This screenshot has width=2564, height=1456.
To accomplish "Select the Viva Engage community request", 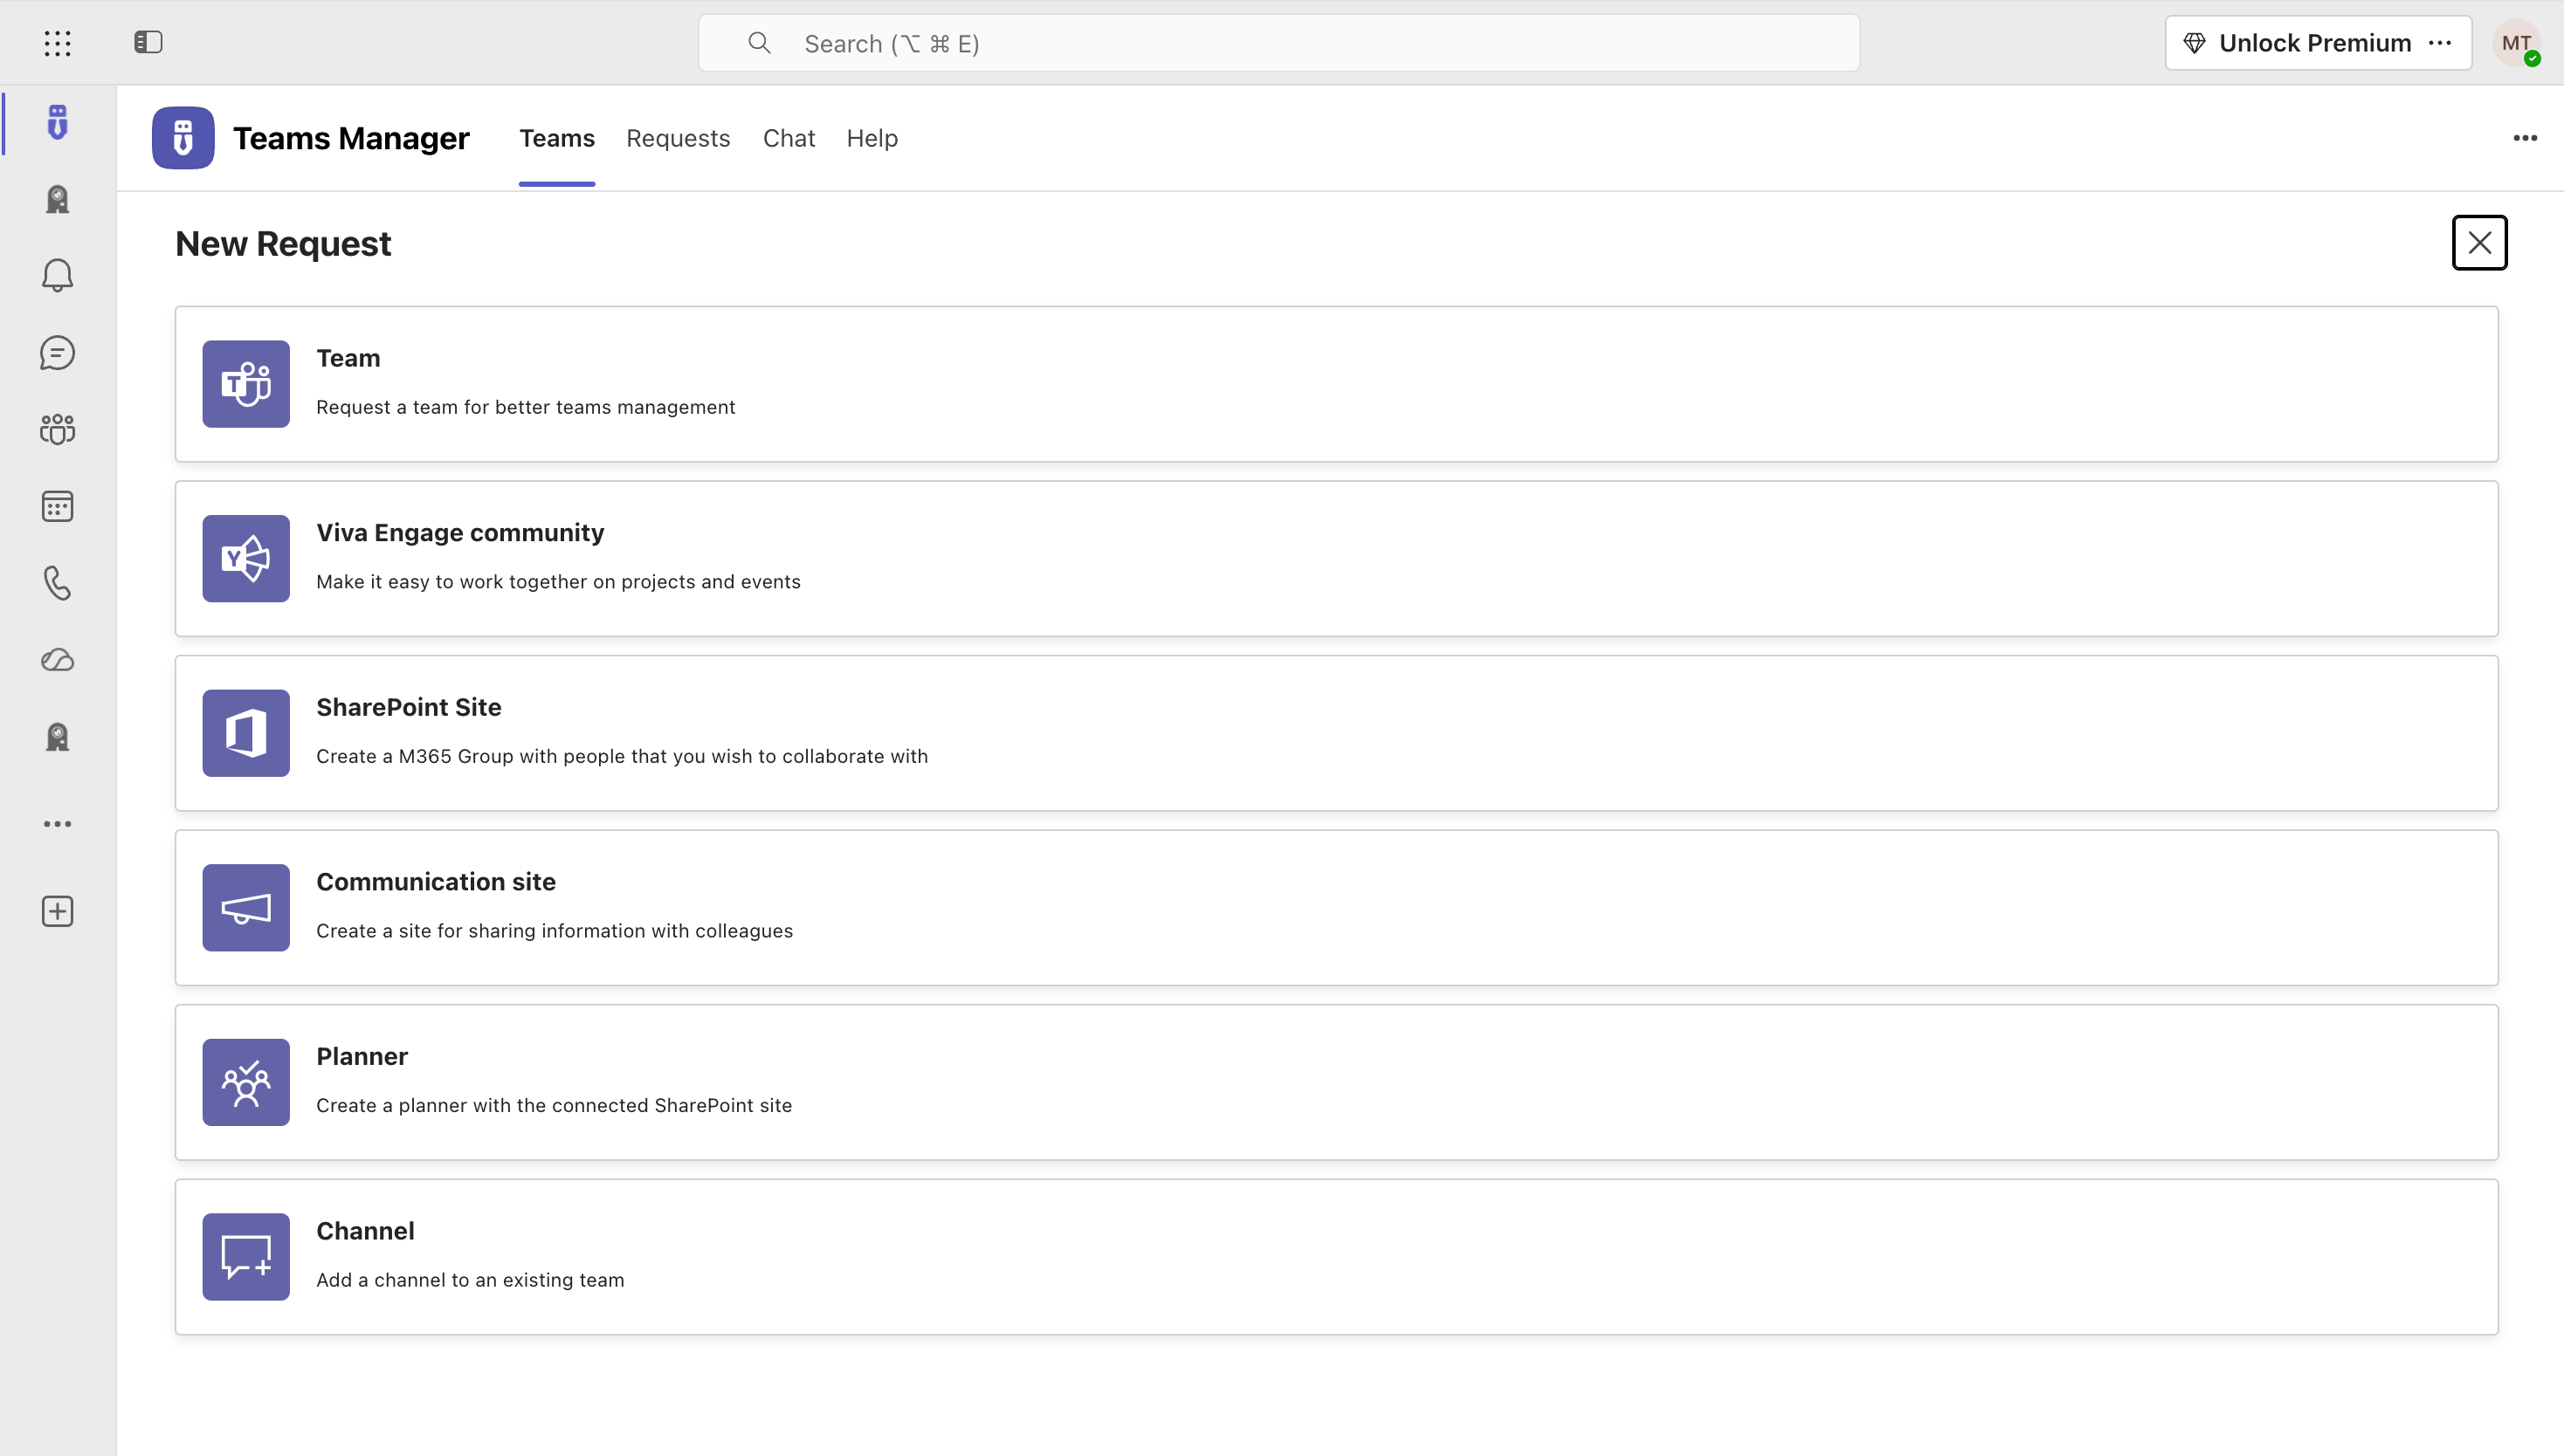I will click(1335, 559).
